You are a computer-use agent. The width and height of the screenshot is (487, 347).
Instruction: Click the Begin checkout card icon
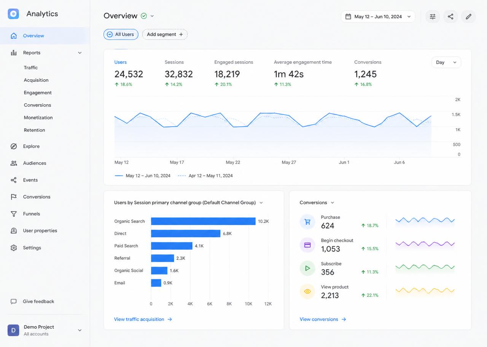point(307,245)
